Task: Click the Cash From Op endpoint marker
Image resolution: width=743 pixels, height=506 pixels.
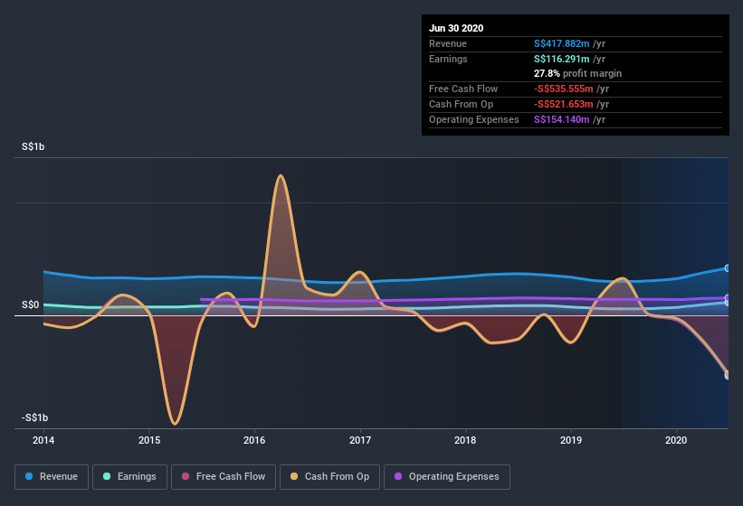Action: coord(728,375)
